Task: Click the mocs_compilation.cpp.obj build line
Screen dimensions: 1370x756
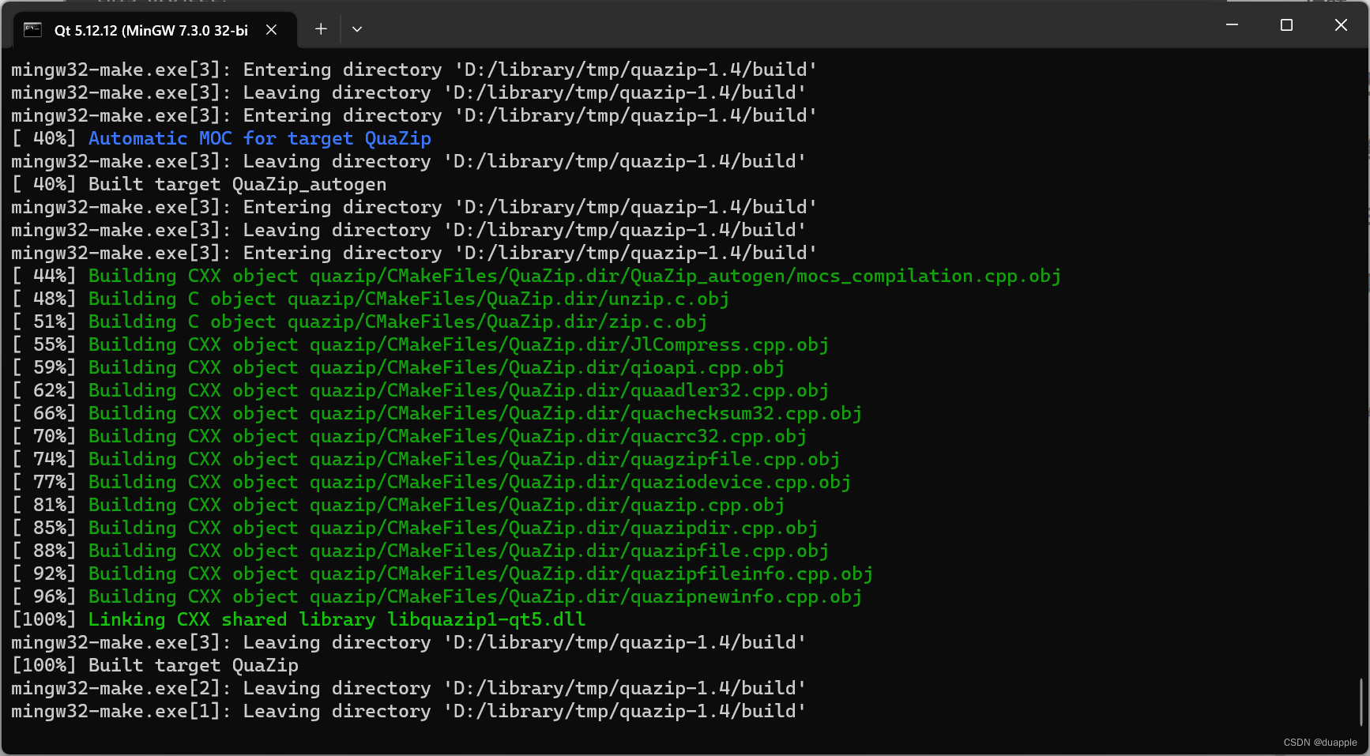Action: (536, 276)
